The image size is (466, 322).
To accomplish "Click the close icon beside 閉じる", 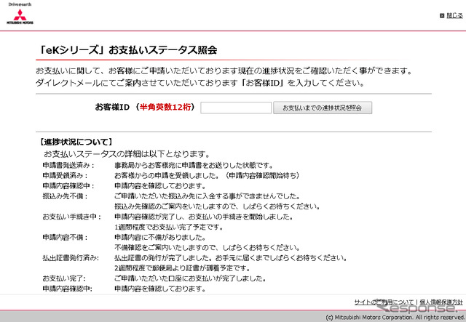I will (442, 16).
